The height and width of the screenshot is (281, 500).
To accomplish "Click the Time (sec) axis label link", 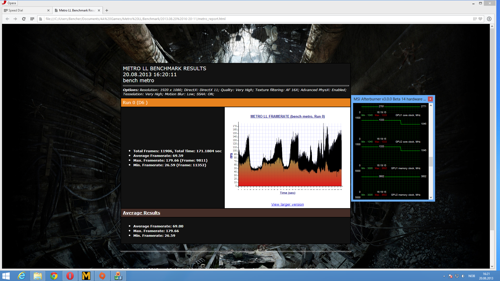I will [x=287, y=193].
